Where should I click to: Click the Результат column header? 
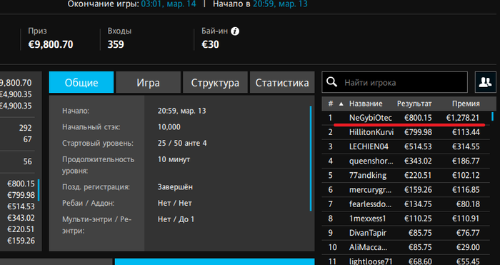(x=414, y=104)
